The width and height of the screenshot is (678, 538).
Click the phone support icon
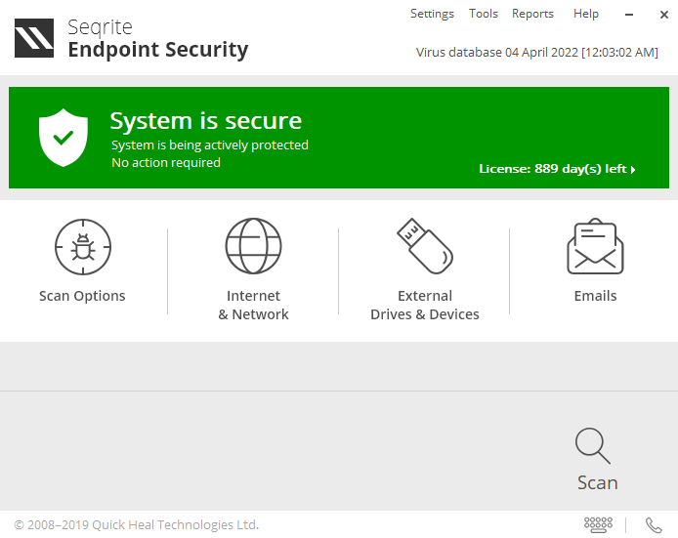pyautogui.click(x=654, y=524)
